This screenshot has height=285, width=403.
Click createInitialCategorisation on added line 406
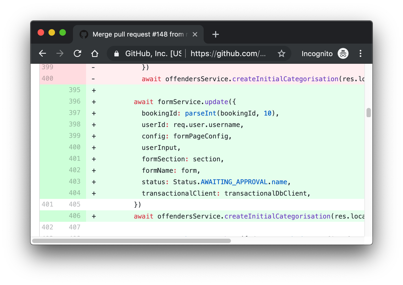click(x=277, y=216)
